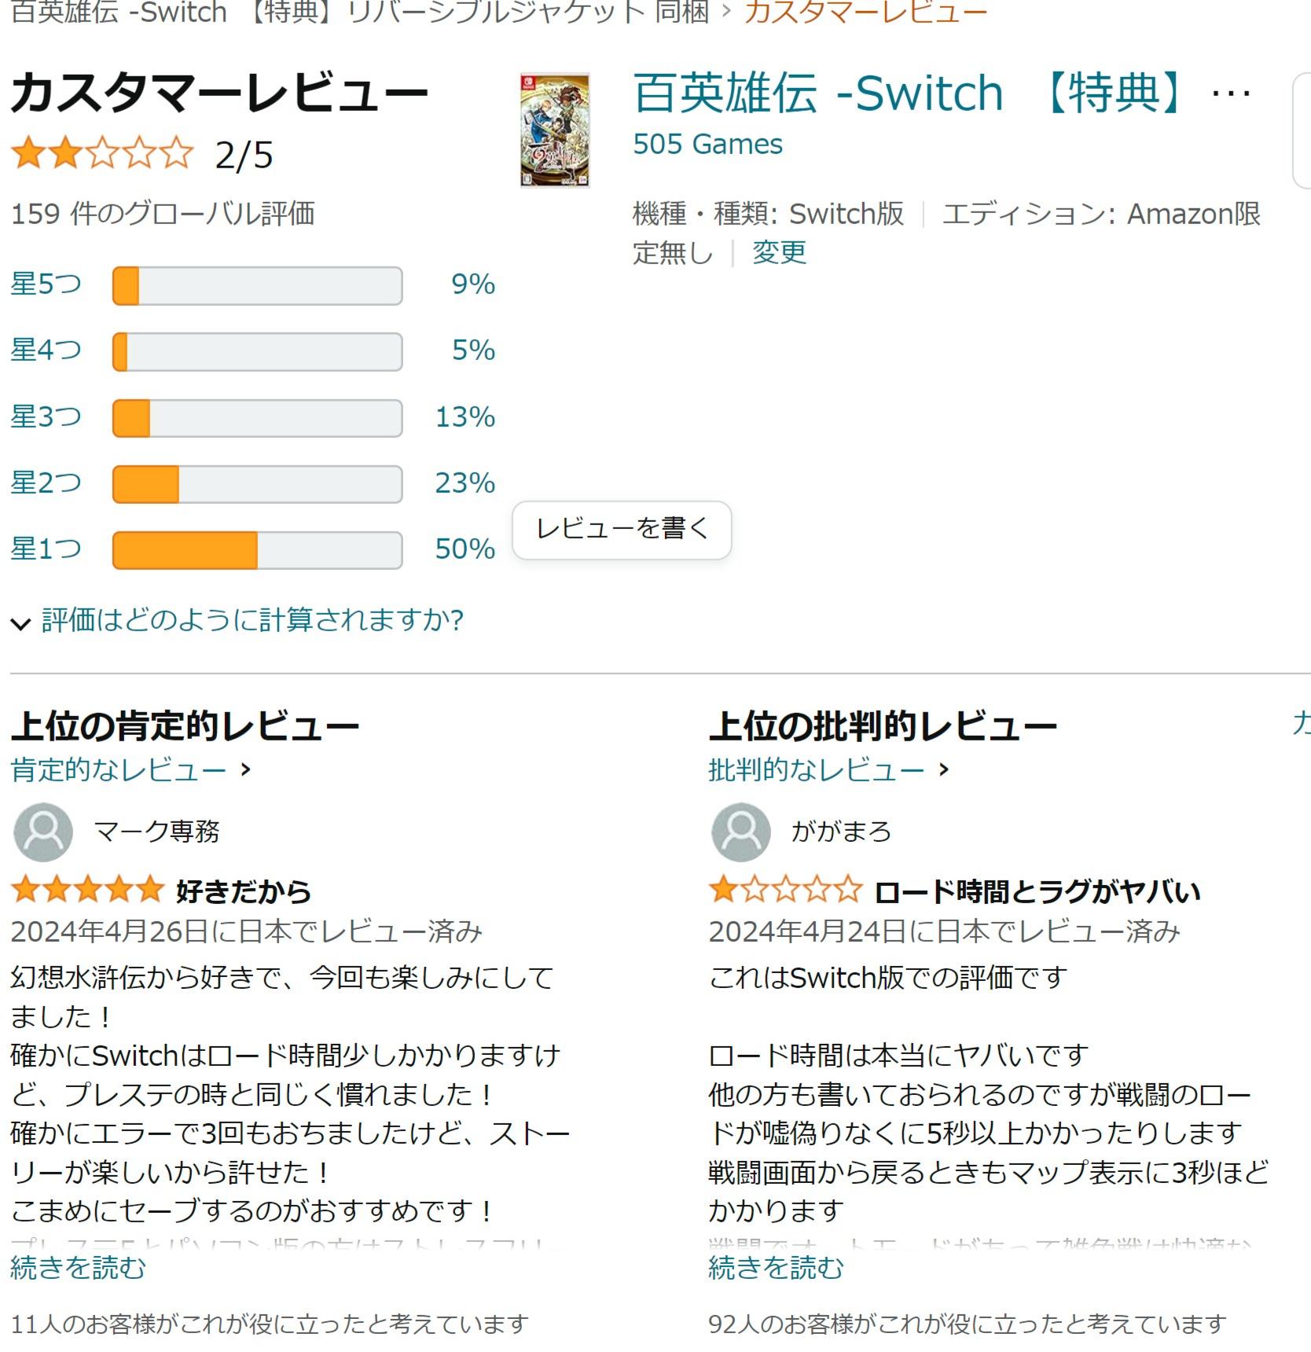Expand 評価はどのように計算されますか chevron
The height and width of the screenshot is (1352, 1311).
click(20, 623)
